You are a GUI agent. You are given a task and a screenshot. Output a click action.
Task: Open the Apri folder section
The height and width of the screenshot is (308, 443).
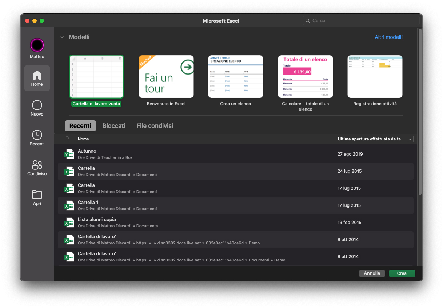pyautogui.click(x=37, y=197)
